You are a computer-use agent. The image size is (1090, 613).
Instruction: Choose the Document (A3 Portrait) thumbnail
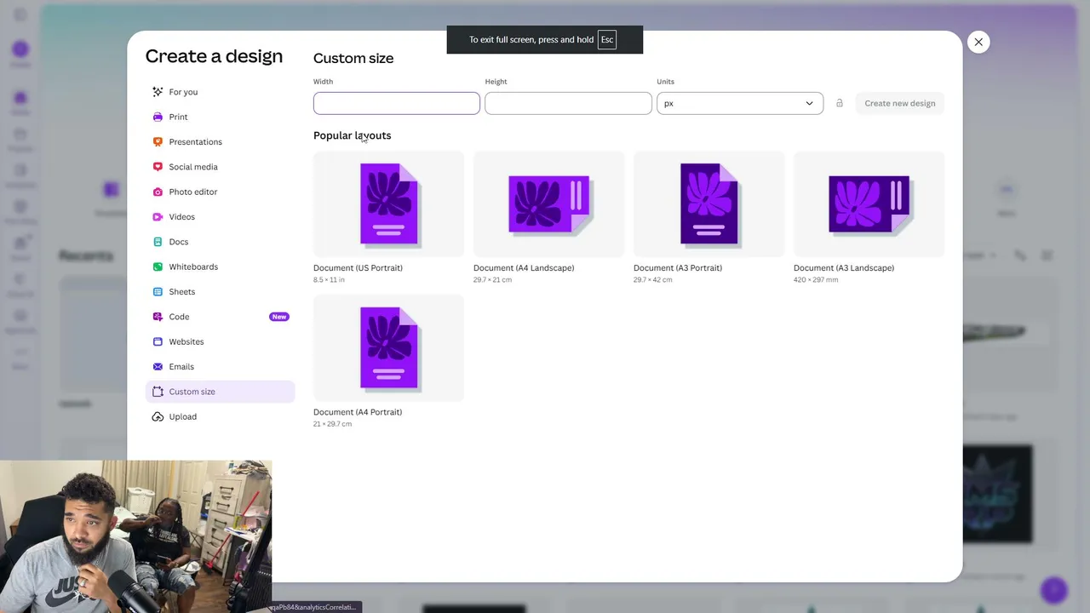[709, 204]
